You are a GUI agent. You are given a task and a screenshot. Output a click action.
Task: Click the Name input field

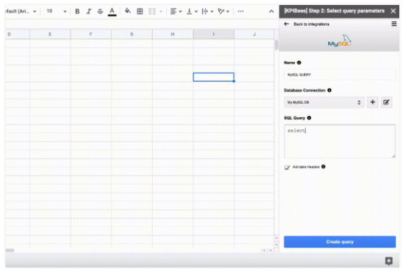pos(340,75)
